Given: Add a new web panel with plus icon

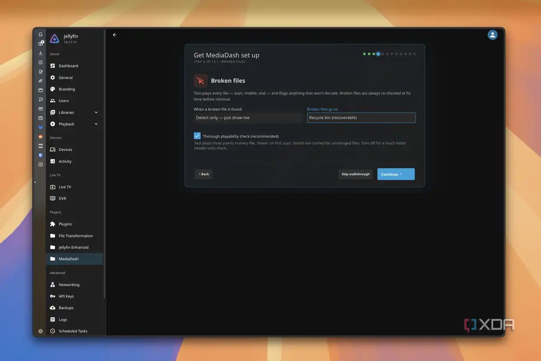Looking at the screenshot, I should point(41,165).
